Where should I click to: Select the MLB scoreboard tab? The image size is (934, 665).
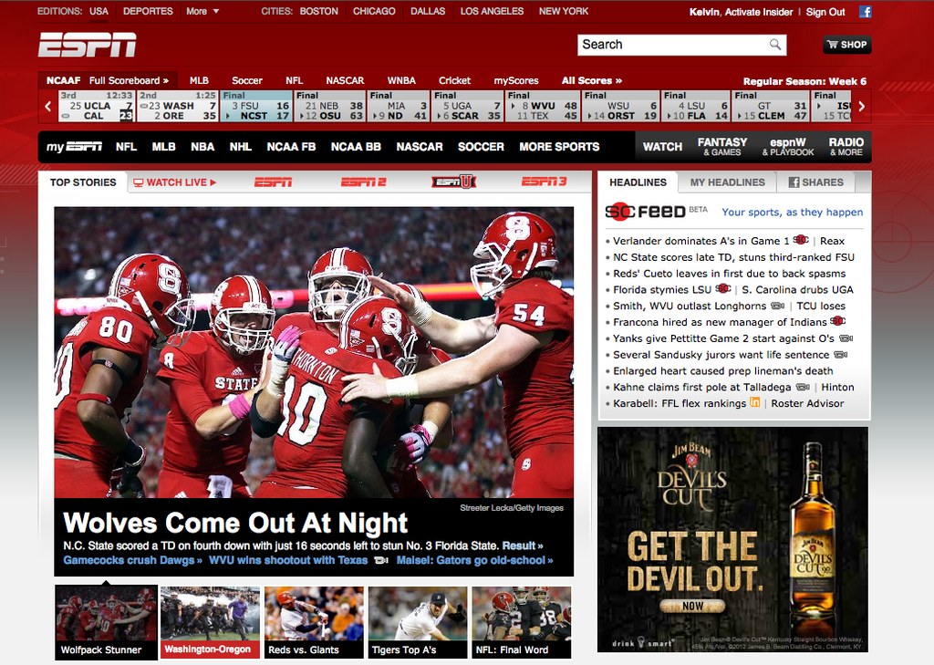click(x=199, y=80)
